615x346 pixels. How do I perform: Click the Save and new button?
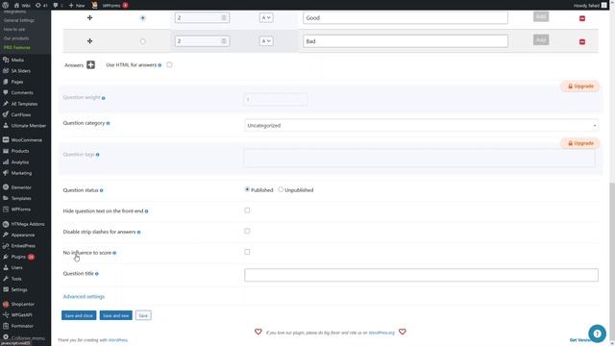[115, 315]
